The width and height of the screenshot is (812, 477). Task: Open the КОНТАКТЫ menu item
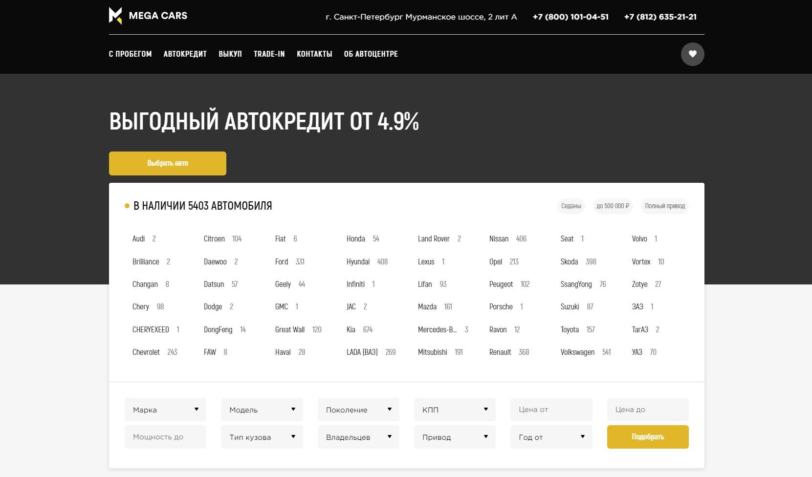314,54
